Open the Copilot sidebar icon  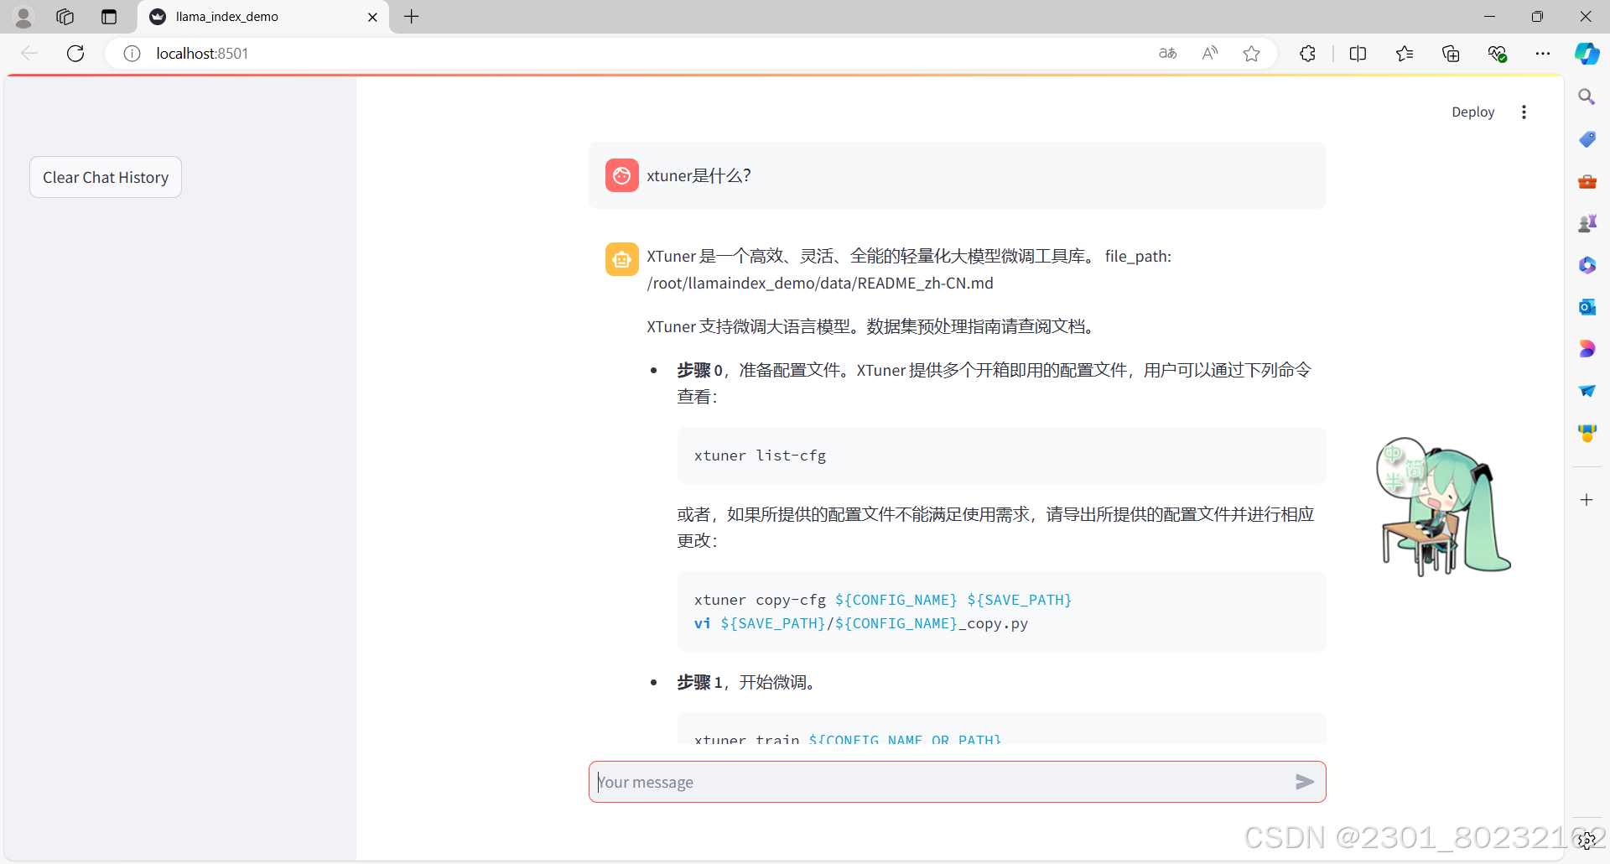coord(1587,54)
